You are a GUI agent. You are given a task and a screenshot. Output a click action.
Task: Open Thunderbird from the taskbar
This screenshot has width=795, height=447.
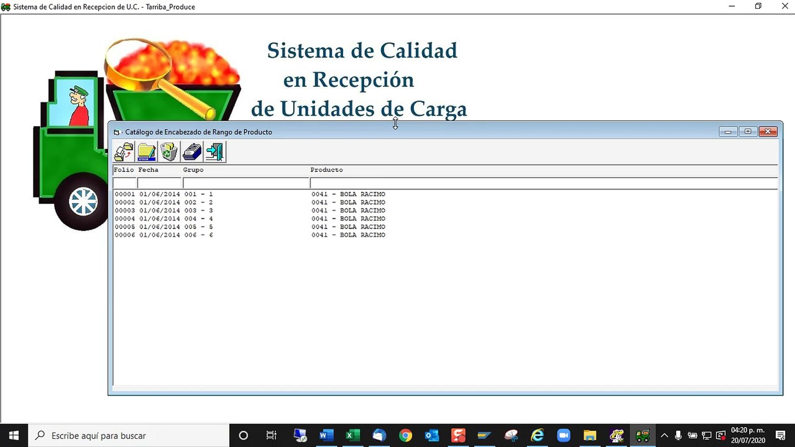379,436
